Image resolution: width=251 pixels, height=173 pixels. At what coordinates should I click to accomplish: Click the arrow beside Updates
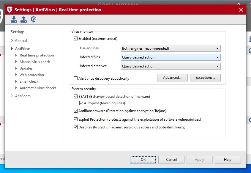tap(16, 68)
